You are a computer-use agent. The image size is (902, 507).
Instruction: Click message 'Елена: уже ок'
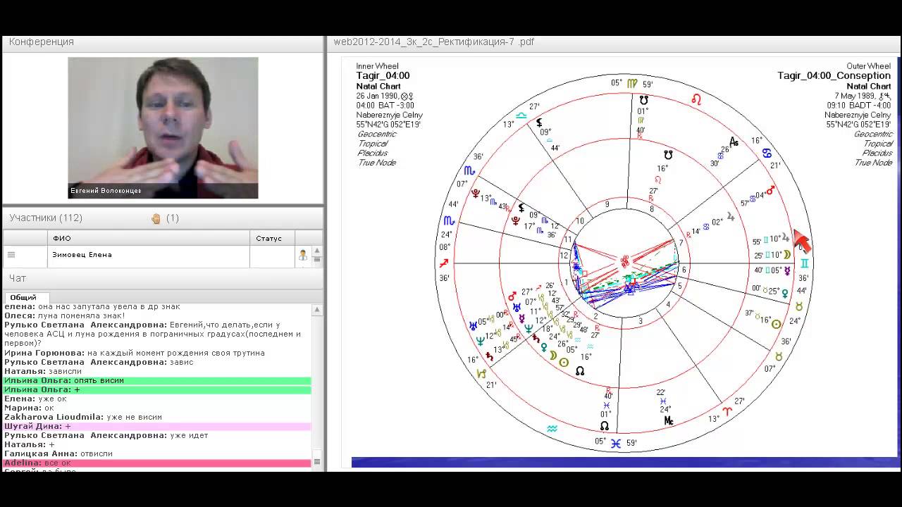[35, 399]
